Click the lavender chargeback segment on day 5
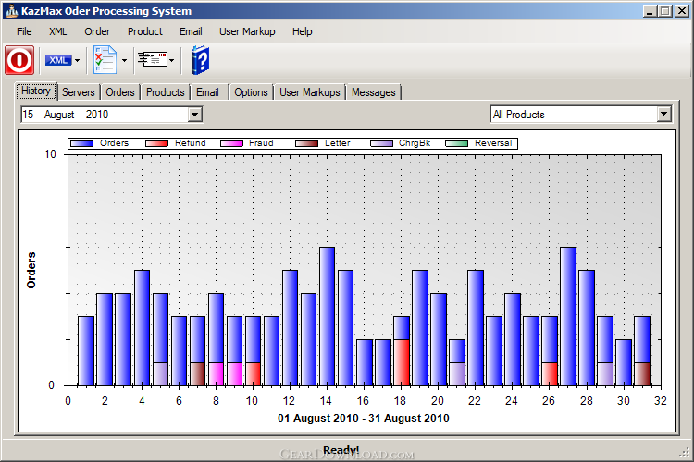 (160, 374)
